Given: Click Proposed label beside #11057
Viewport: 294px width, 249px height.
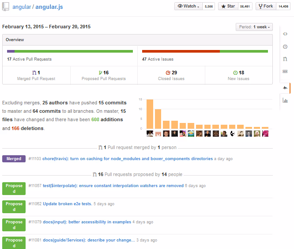Looking at the screenshot, I should click(x=14, y=188).
